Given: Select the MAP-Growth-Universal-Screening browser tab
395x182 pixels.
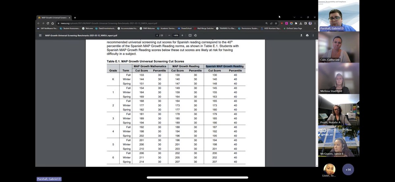Looking at the screenshot, I should [54, 17].
